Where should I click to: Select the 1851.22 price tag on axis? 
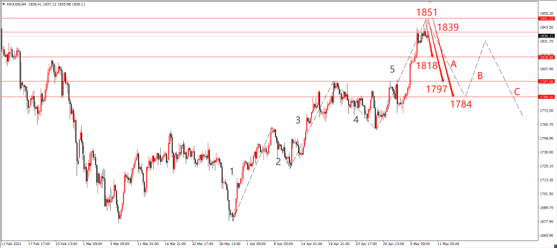click(x=547, y=18)
